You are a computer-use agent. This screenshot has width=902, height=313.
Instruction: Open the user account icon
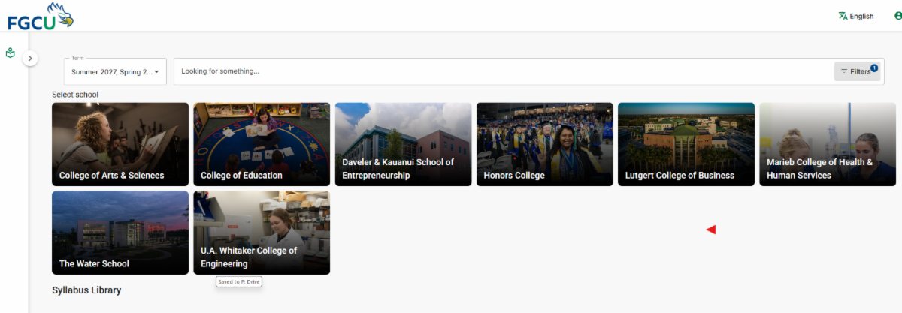tap(897, 16)
